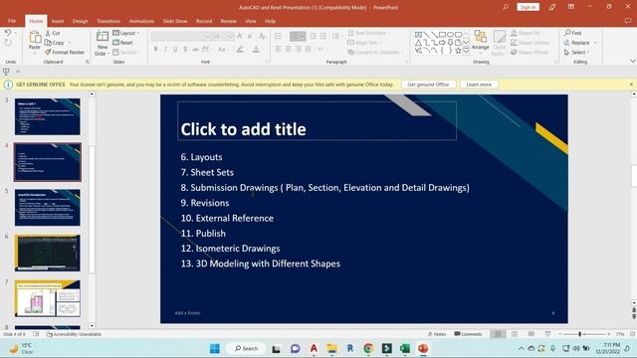Screen dimensions: 637x358
Task: Open Notes pane from status bar
Action: [x=437, y=334]
